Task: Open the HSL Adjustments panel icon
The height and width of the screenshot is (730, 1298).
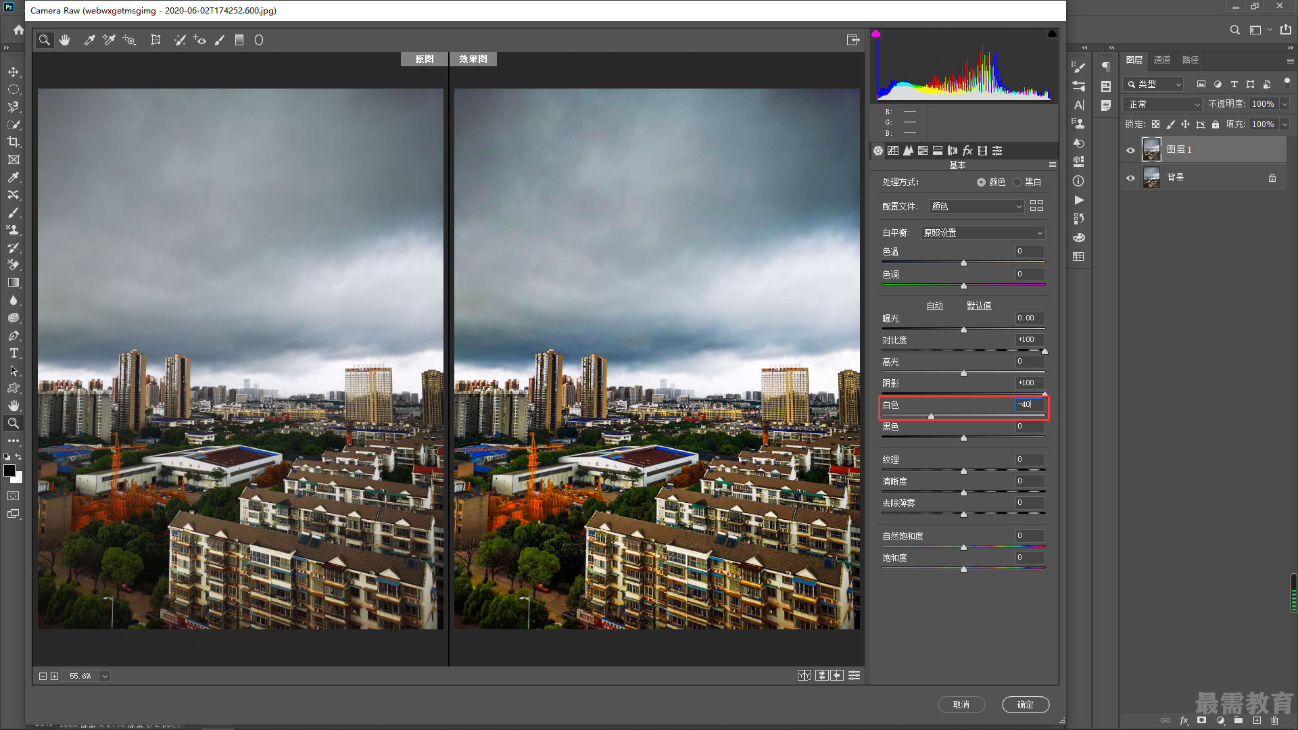Action: coord(923,151)
